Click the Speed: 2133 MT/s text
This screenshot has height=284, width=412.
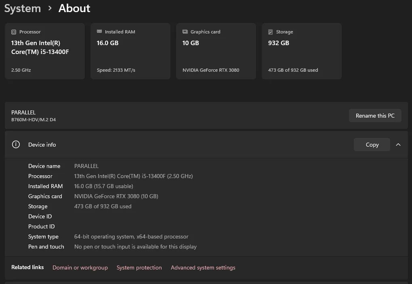pos(116,70)
